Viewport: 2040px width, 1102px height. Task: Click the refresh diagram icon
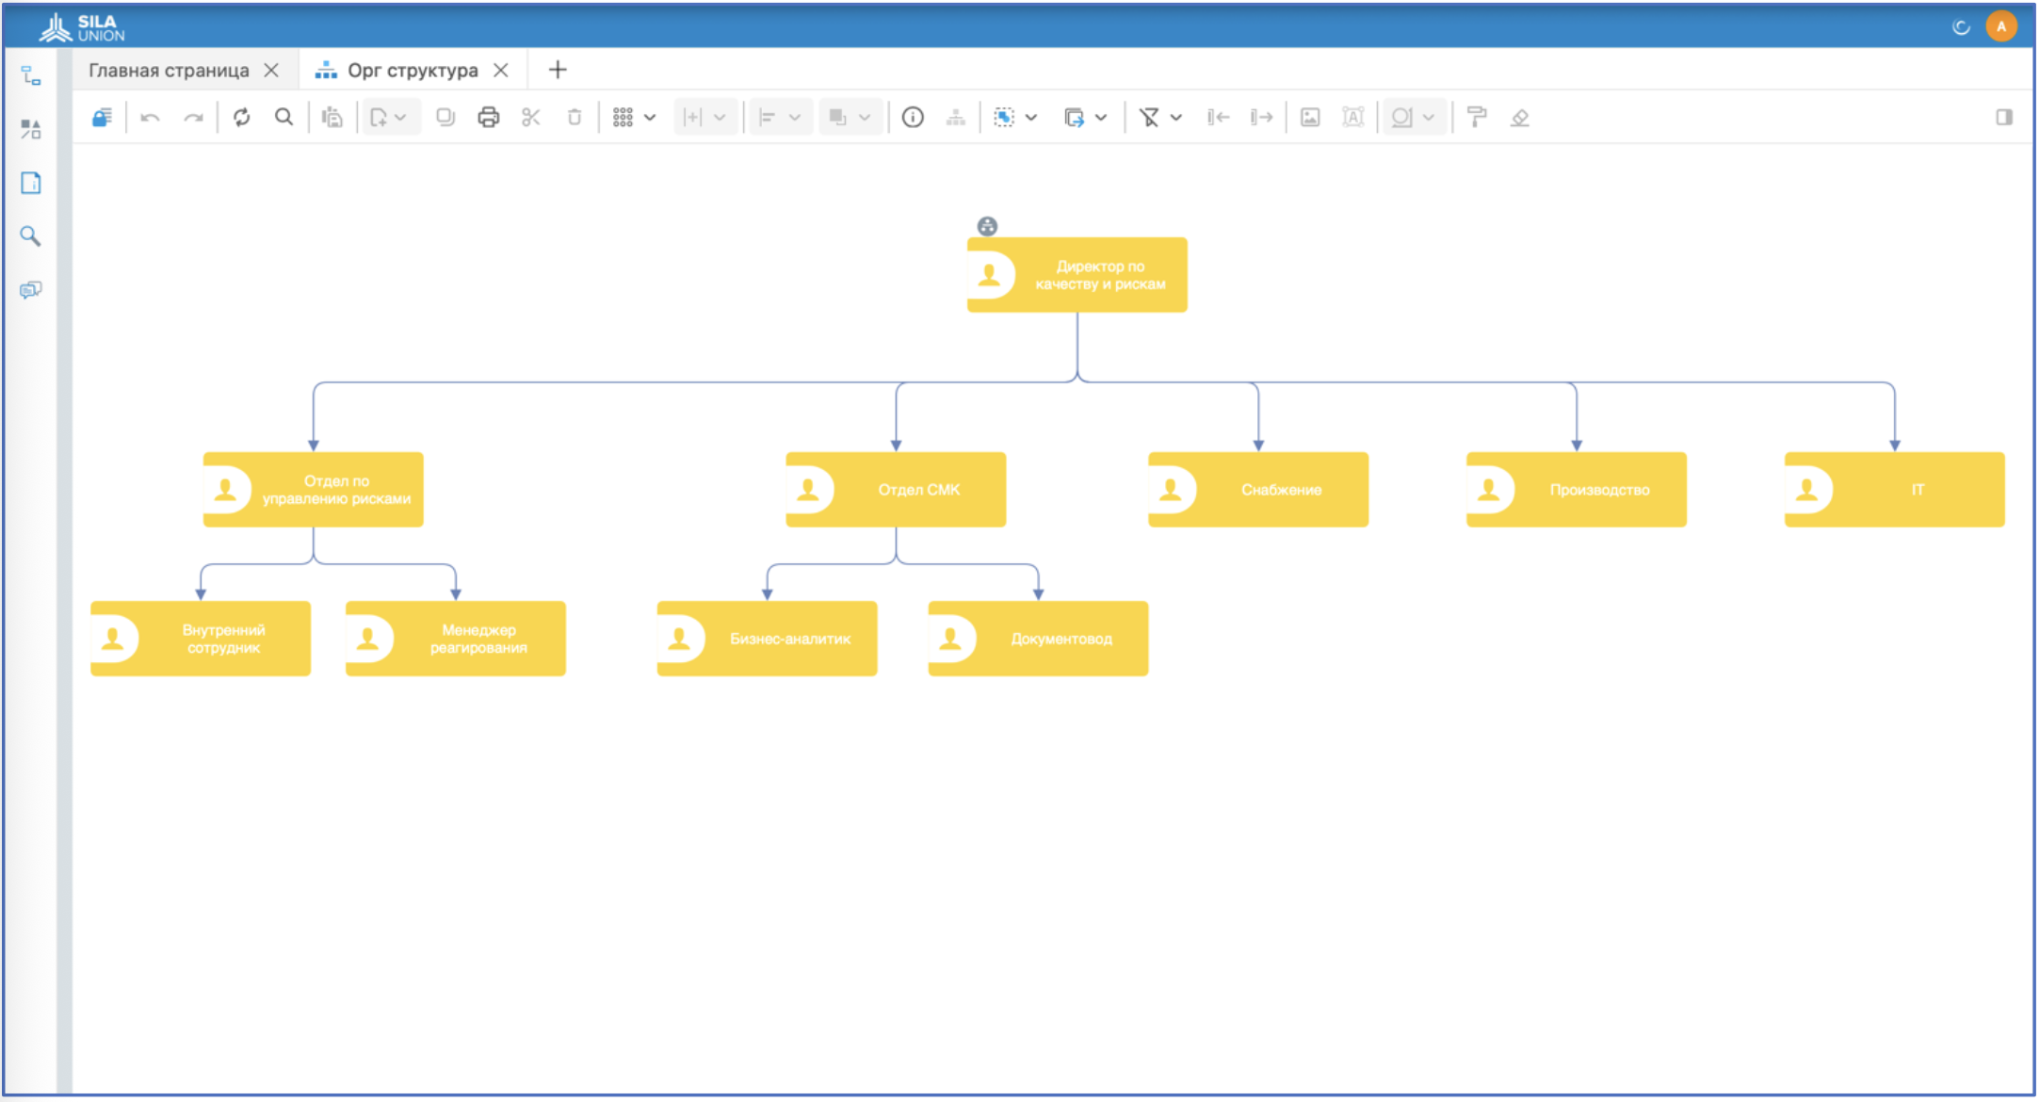pyautogui.click(x=242, y=118)
